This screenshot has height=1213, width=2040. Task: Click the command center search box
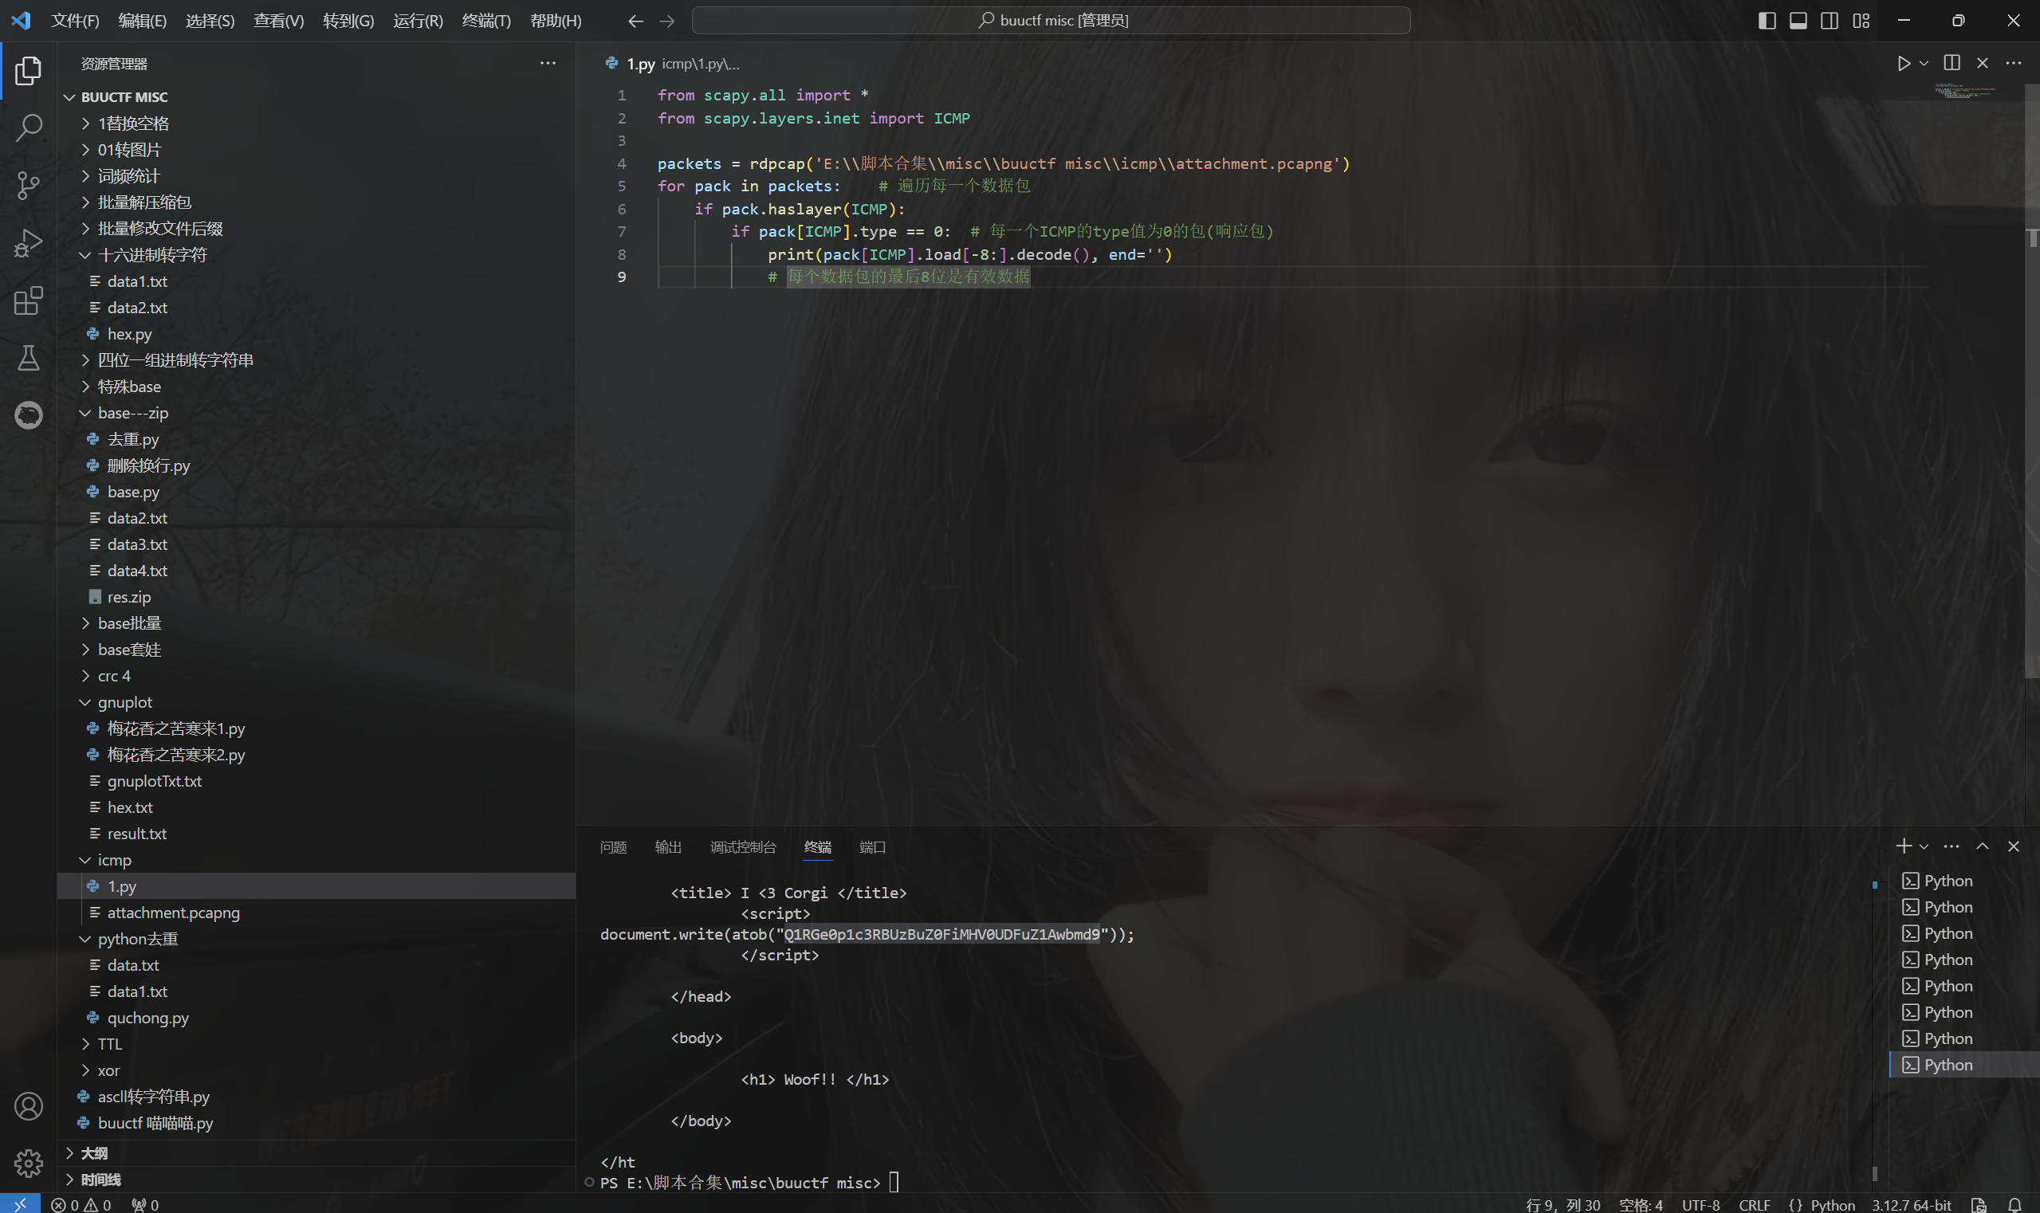coord(1051,21)
